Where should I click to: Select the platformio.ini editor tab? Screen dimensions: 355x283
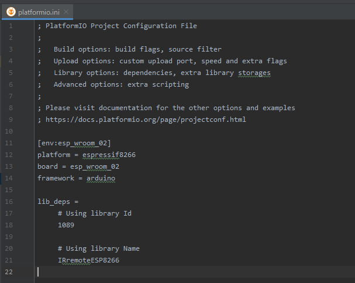coord(38,12)
